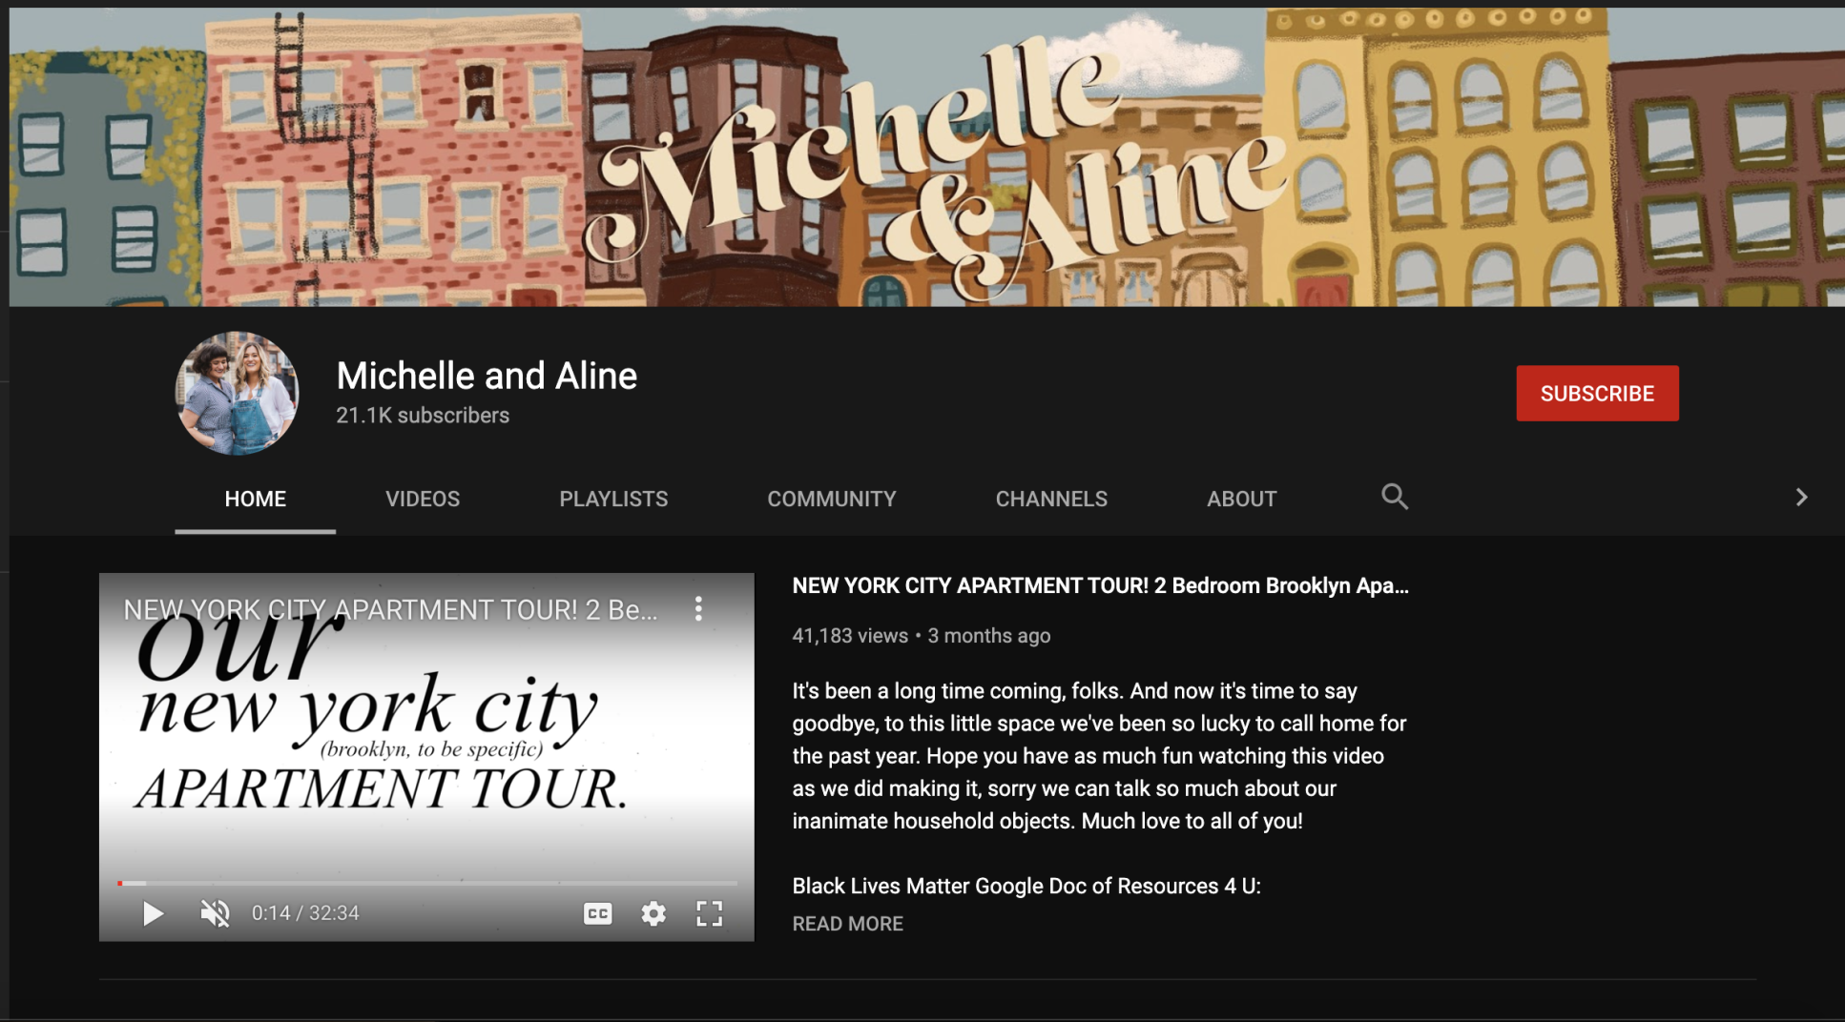Select the Channels tab

[1050, 499]
